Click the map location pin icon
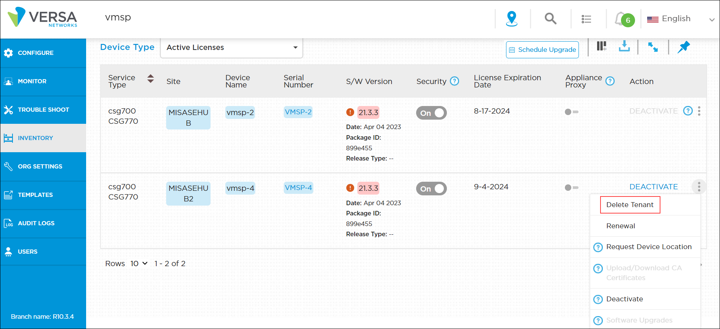 point(512,18)
